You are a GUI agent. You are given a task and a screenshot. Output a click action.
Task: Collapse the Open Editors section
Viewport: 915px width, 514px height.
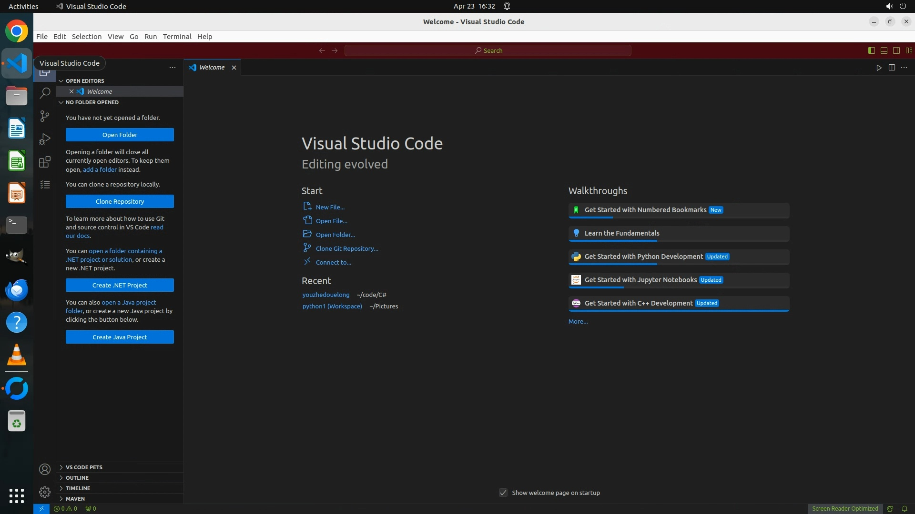85,81
